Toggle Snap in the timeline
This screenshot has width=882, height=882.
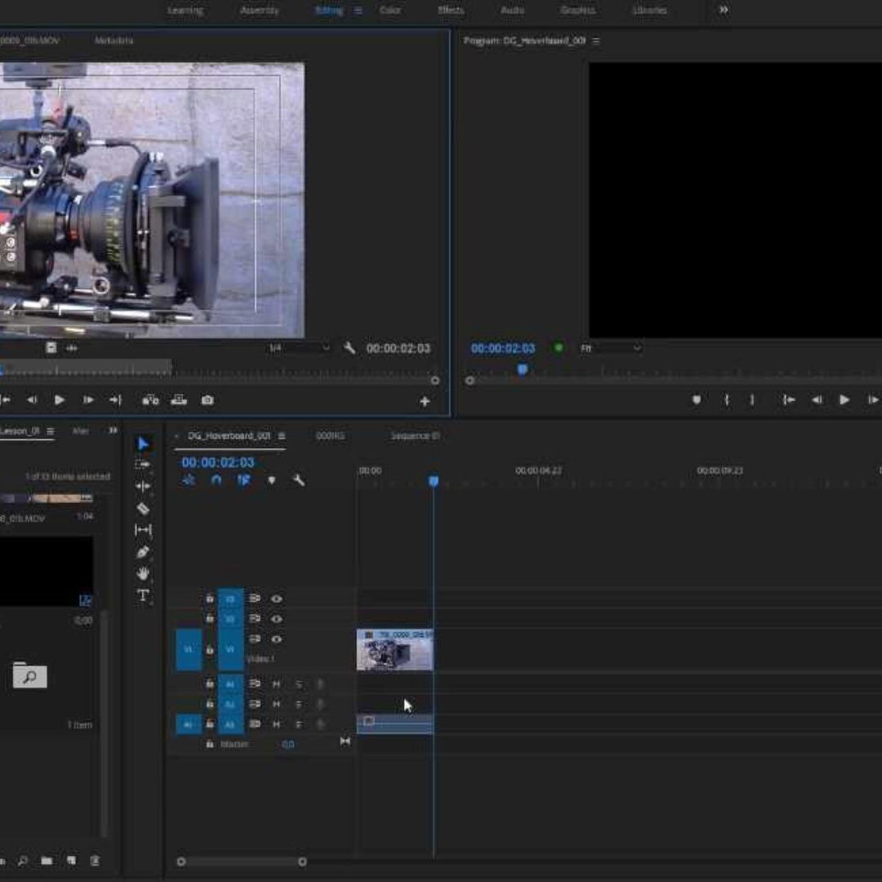(x=216, y=480)
